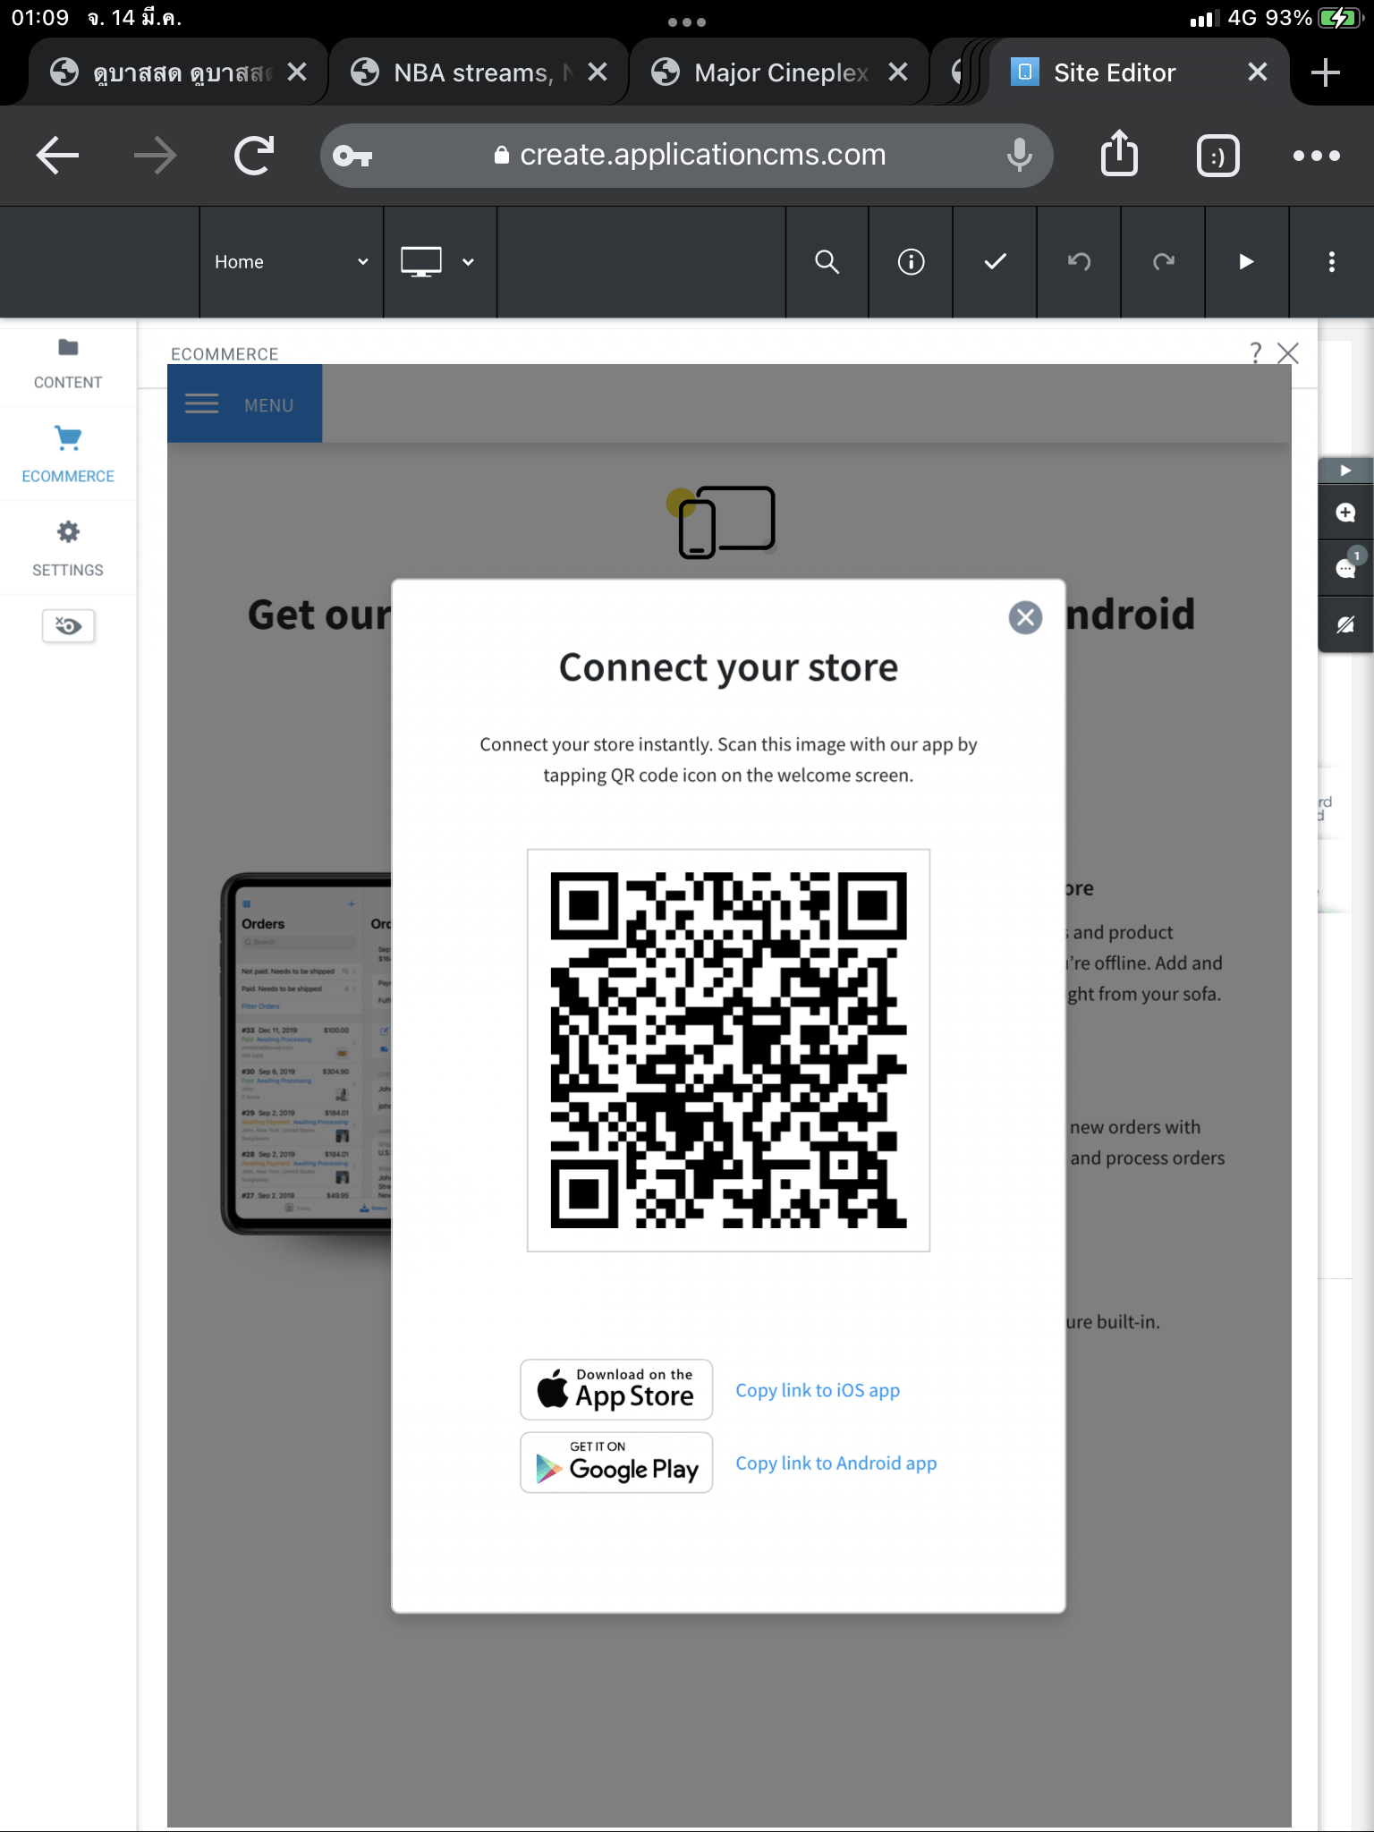Image resolution: width=1374 pixels, height=1832 pixels.
Task: Close the Site Editor tab
Action: [x=1258, y=72]
